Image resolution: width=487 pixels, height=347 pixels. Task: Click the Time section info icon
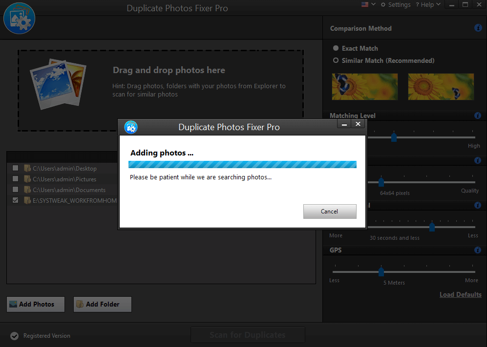(x=478, y=205)
